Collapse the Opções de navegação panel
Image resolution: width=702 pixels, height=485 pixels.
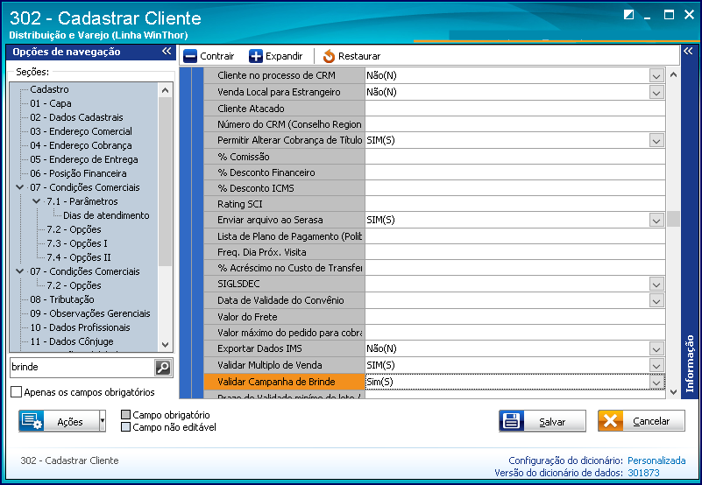167,51
